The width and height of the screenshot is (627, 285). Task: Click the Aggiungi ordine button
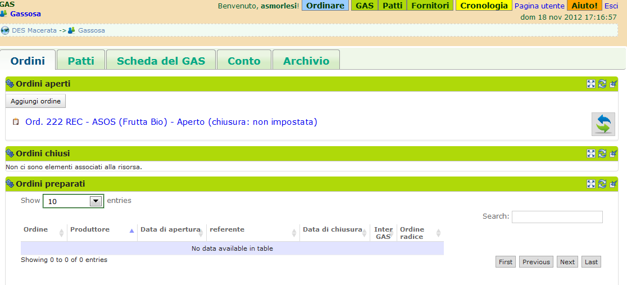tap(36, 101)
